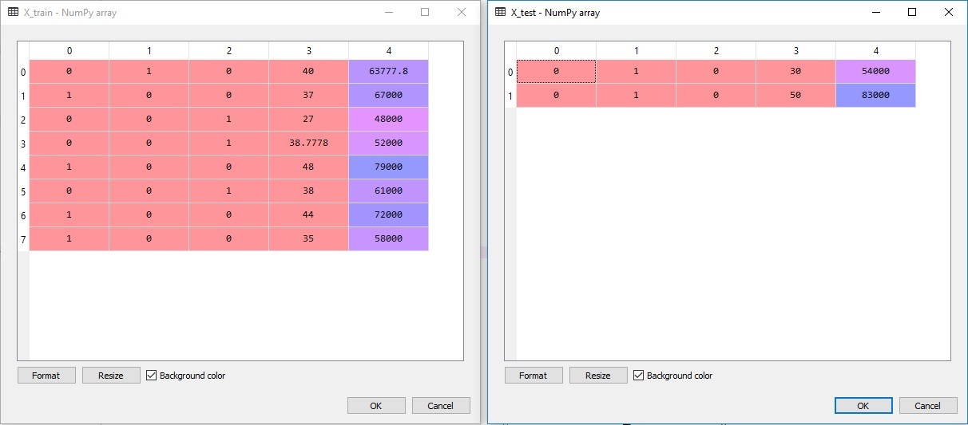Select cell 54000 in X_test
Screen dimensions: 968x425
tap(875, 71)
